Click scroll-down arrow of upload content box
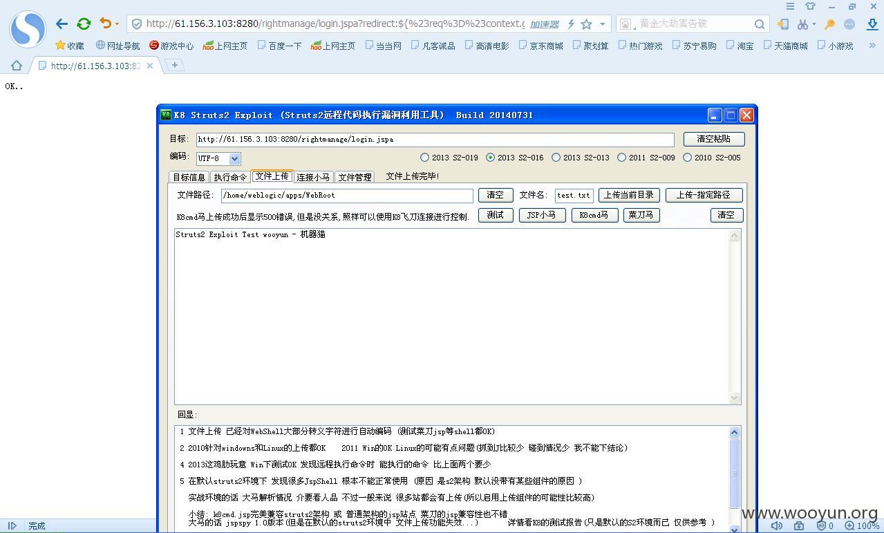 coord(735,398)
